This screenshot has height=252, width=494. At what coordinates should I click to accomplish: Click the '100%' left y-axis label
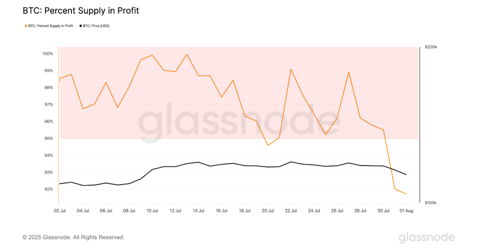coord(47,54)
